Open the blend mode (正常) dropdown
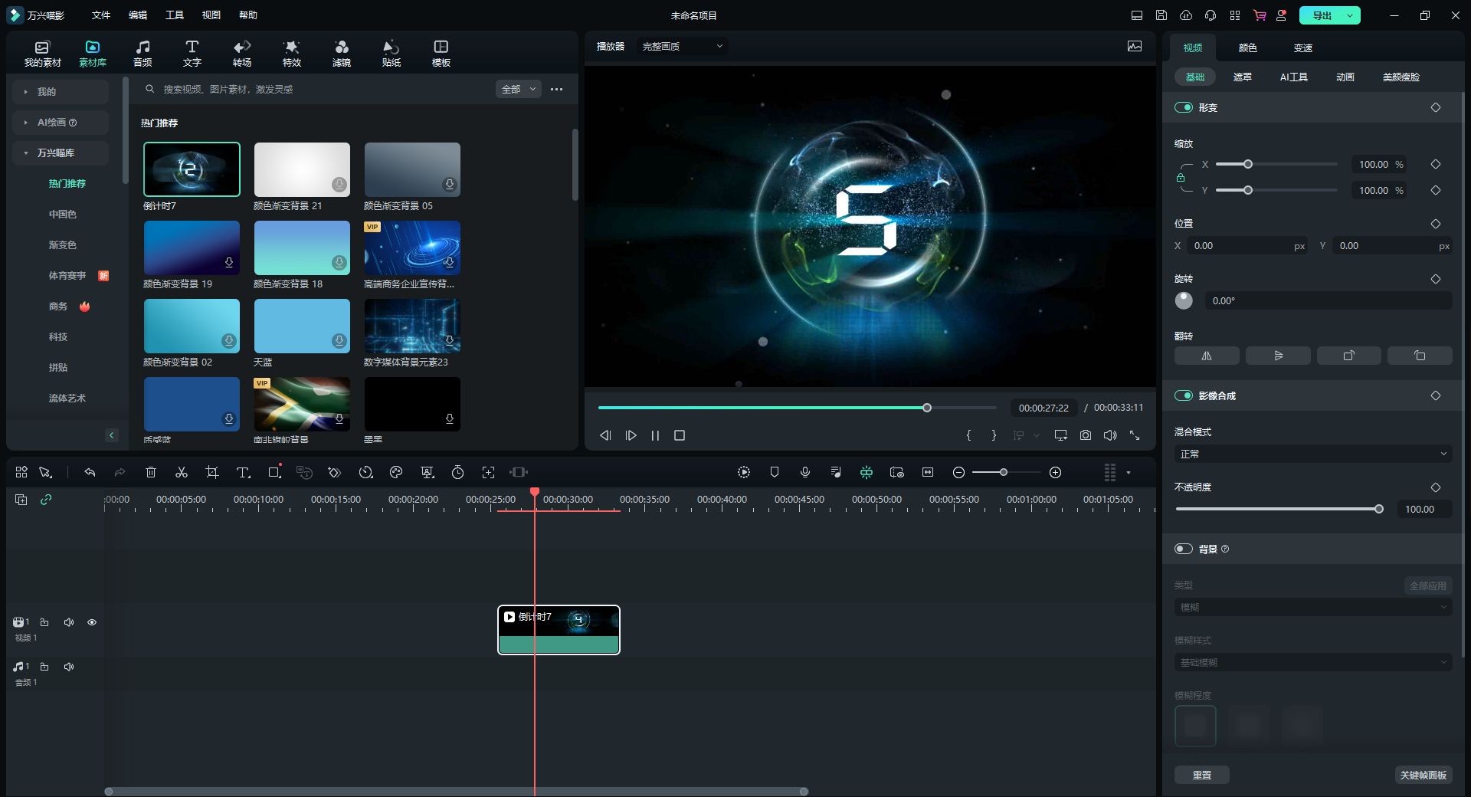Viewport: 1471px width, 797px height. pyautogui.click(x=1312, y=454)
